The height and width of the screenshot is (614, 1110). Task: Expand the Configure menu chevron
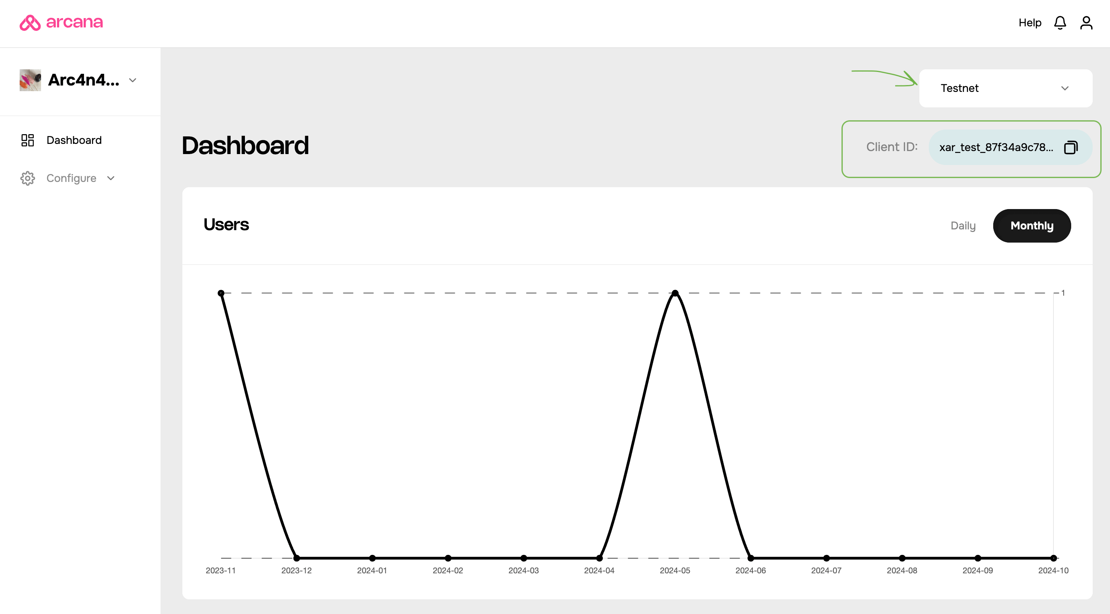click(111, 178)
